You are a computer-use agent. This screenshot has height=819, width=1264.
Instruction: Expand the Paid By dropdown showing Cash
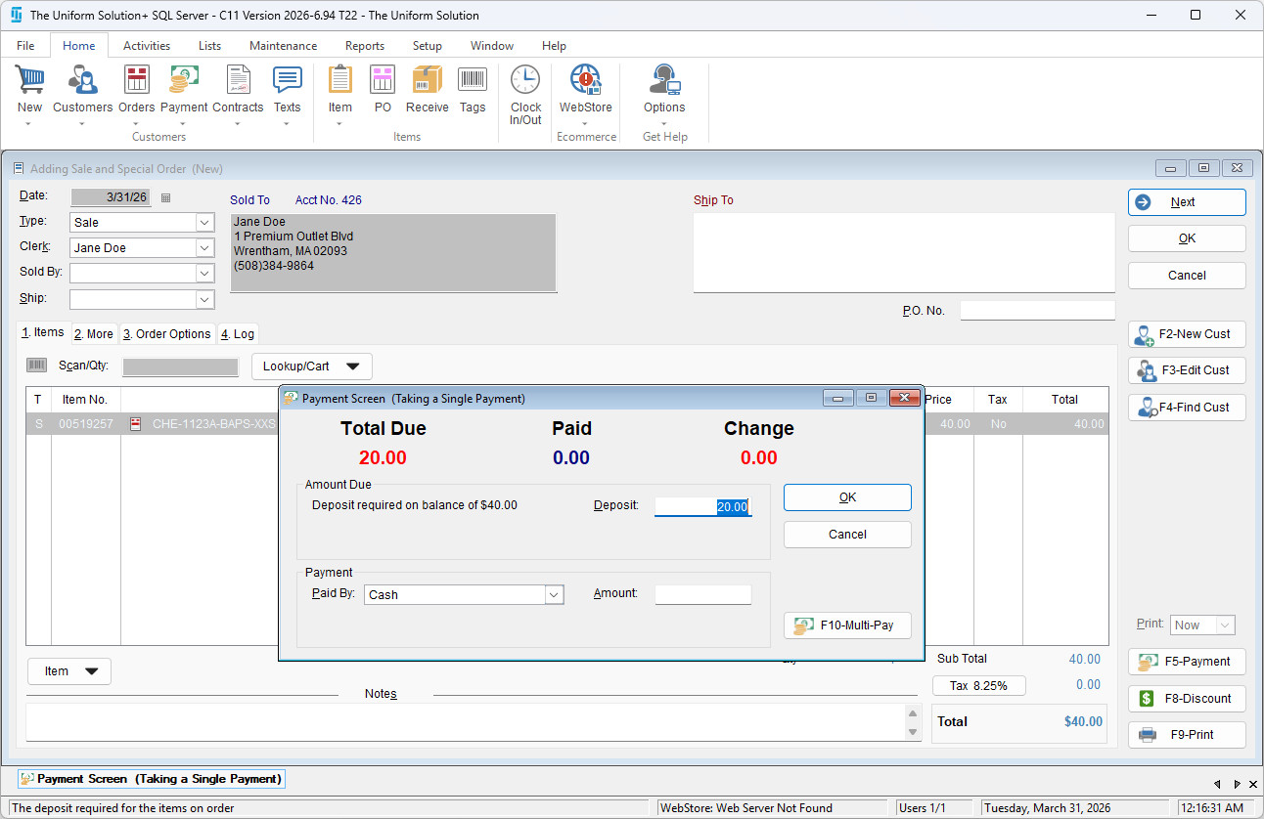coord(554,594)
